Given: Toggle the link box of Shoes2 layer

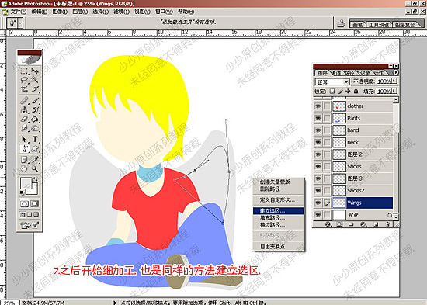Looking at the screenshot, I should pyautogui.click(x=327, y=191).
